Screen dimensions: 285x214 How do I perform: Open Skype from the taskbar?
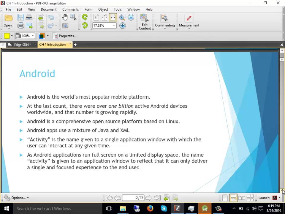pyautogui.click(x=164, y=208)
